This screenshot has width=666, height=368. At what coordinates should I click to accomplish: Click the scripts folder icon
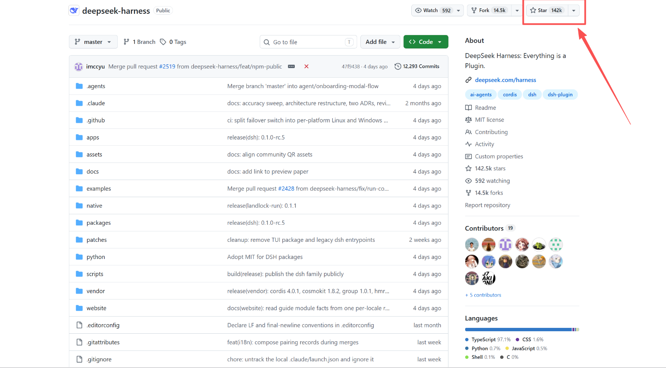coord(79,274)
